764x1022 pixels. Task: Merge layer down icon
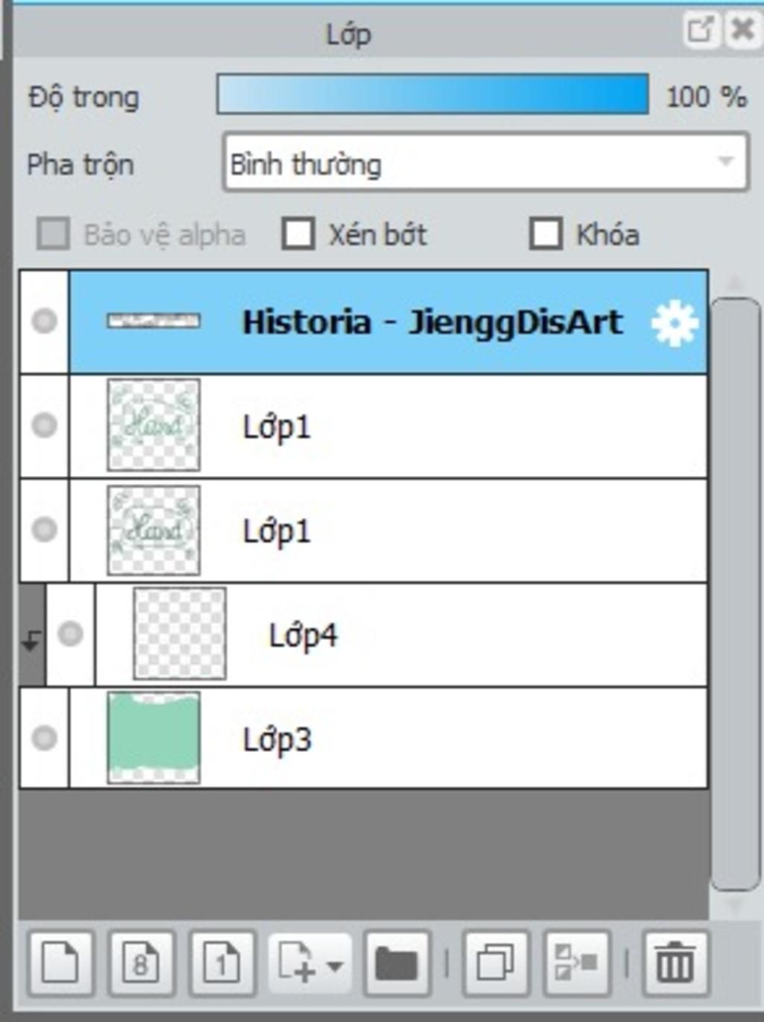pos(577,963)
